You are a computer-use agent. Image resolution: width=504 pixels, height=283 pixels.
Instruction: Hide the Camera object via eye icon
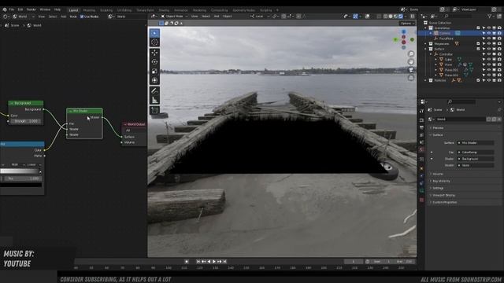tap(489, 33)
